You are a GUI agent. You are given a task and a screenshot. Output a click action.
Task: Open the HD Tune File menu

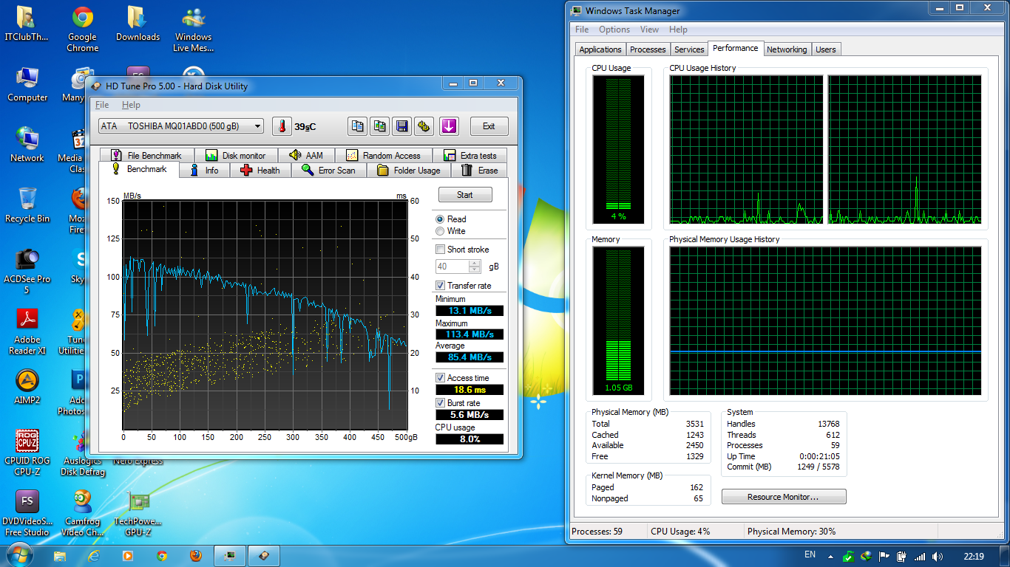coord(102,105)
